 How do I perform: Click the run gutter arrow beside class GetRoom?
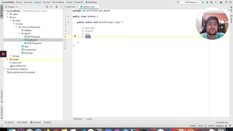click(x=68, y=16)
